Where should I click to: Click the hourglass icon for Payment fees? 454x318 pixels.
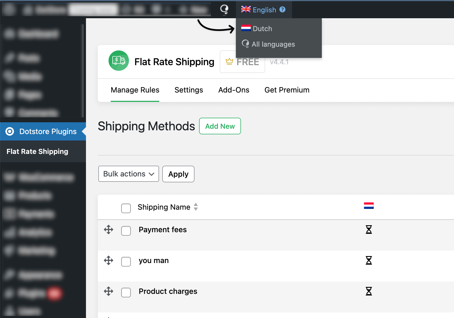pyautogui.click(x=369, y=230)
